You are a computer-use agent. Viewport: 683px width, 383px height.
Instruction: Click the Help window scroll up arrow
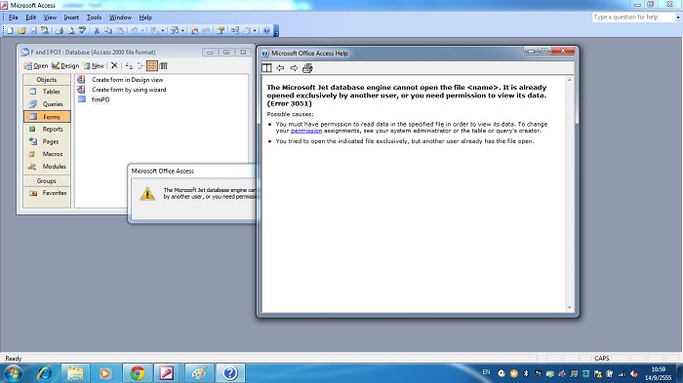pos(570,80)
